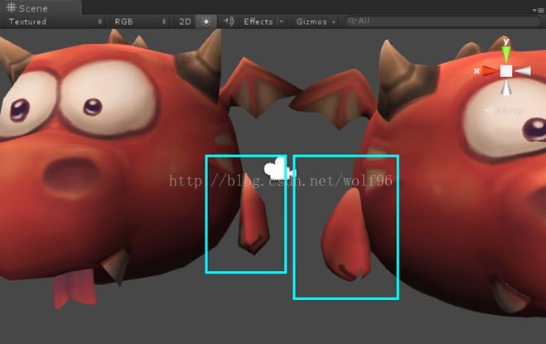
Task: Toggle scene audio speaker icon
Action: coord(228,22)
